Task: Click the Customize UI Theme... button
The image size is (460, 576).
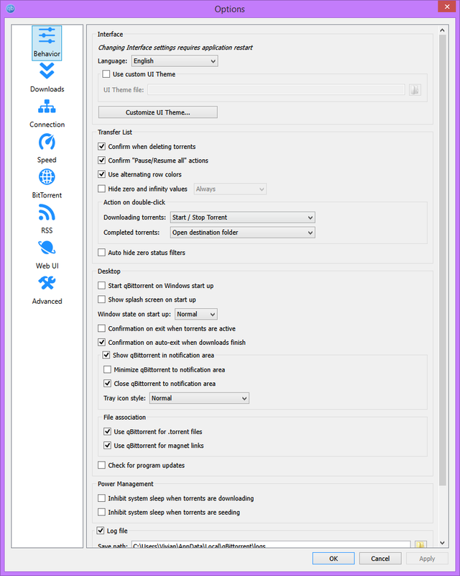Action: (x=157, y=112)
